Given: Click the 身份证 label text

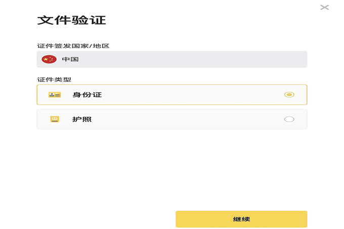Looking at the screenshot, I should pyautogui.click(x=87, y=95).
